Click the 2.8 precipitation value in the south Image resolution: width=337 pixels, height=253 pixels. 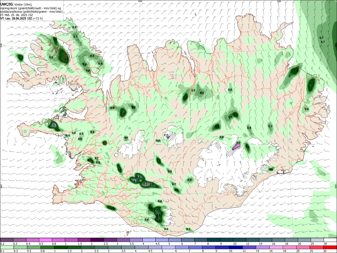click(x=158, y=215)
